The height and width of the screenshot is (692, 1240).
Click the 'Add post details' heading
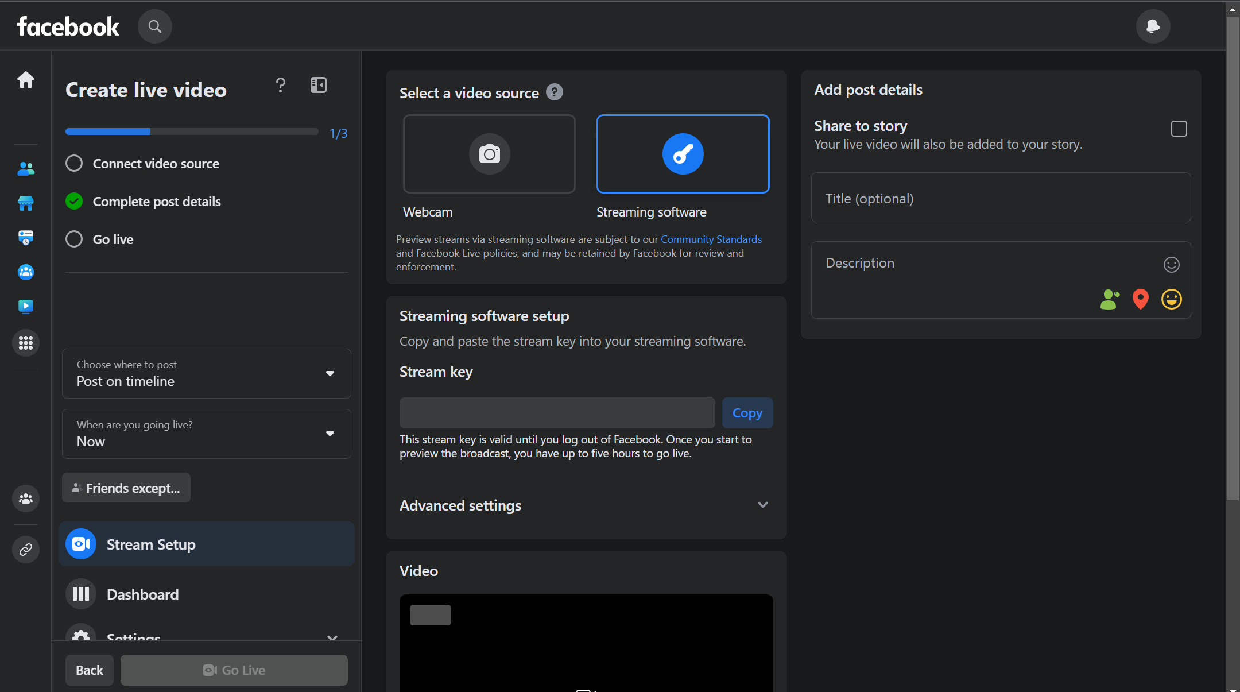pos(869,90)
